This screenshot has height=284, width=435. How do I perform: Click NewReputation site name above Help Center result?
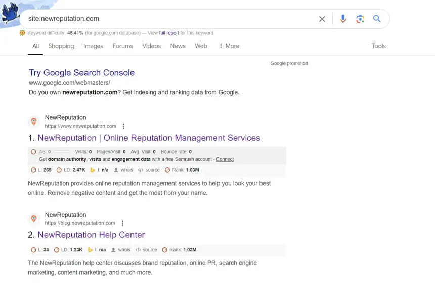coord(65,215)
